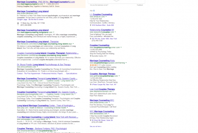This screenshot has height=133, width=198.
Task: Open Couples Counseling ad from couplescounselingcorner.com
Action: pyautogui.click(x=100, y=45)
